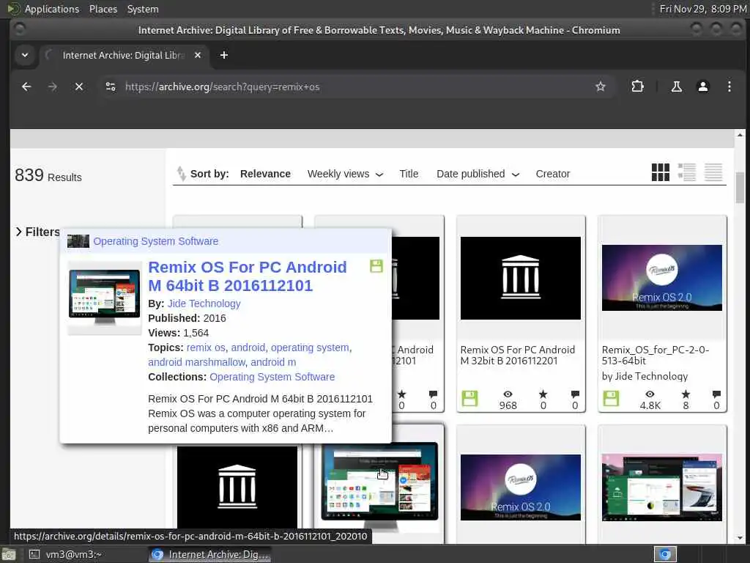Open the Weekly views sort dropdown
Viewport: 750px width, 563px height.
(346, 174)
